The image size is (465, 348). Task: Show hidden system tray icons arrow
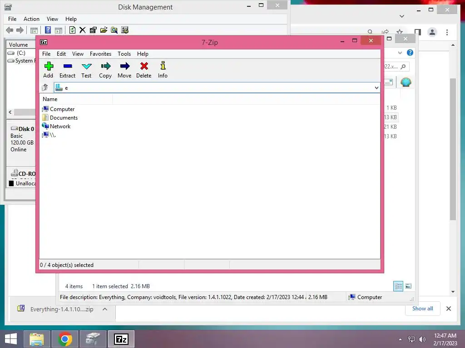(x=401, y=339)
